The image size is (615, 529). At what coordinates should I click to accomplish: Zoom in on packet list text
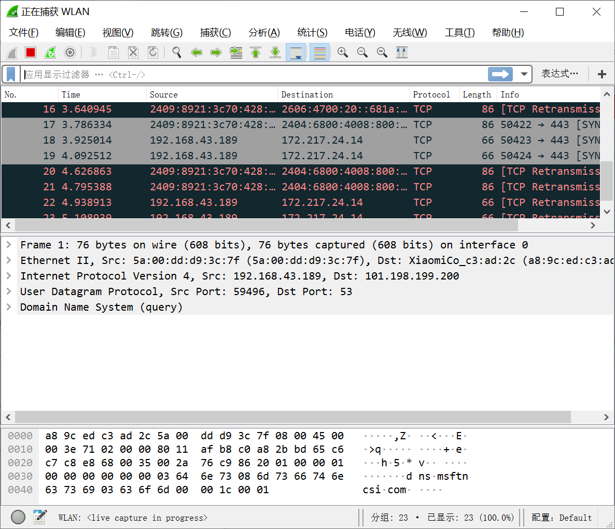click(x=342, y=52)
